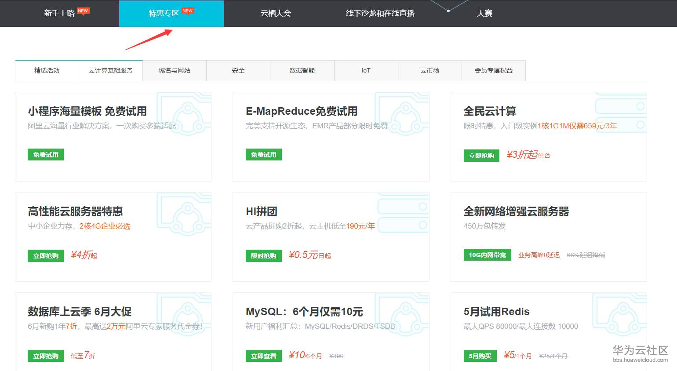Viewport: 677px width, 371px height.
Task: Open the MySQL：6个月仅需10元 title
Action: tap(304, 312)
